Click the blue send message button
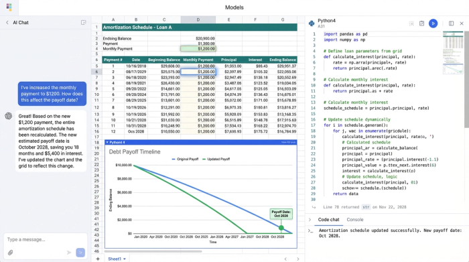This screenshot has width=469, height=262. (x=80, y=253)
